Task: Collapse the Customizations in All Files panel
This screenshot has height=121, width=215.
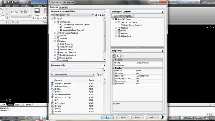Action: [104, 11]
